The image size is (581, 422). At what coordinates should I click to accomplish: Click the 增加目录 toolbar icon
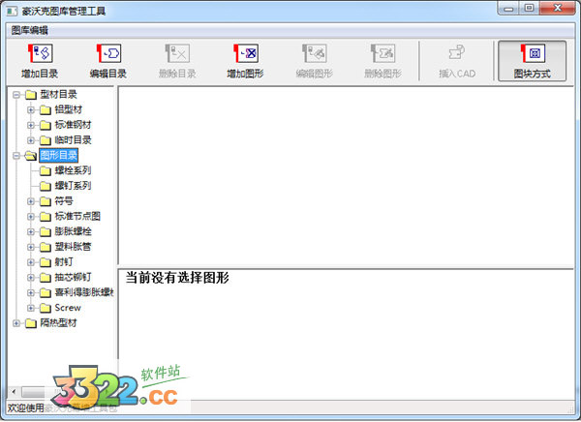40,54
